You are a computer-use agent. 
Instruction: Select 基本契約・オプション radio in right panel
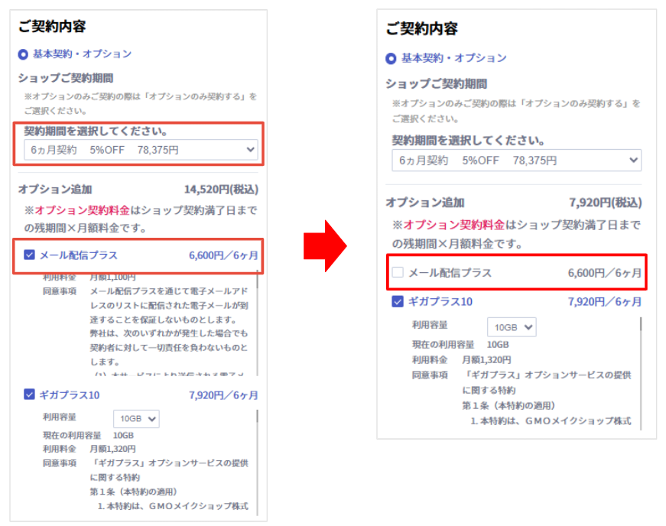[391, 58]
